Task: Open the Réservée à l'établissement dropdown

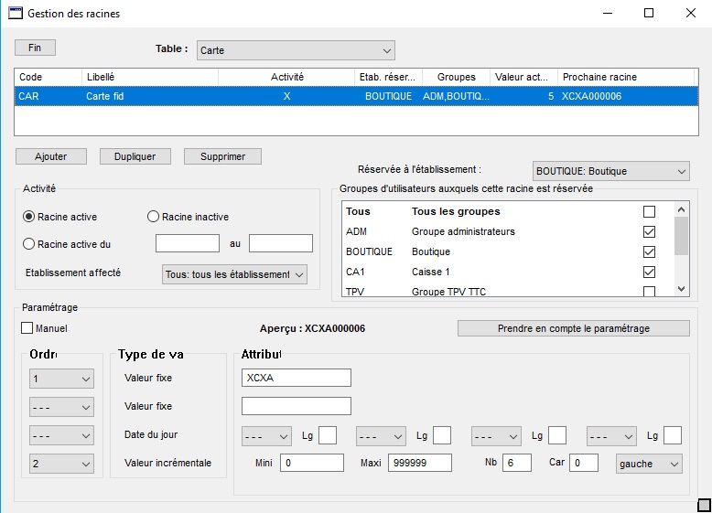Action: 610,171
